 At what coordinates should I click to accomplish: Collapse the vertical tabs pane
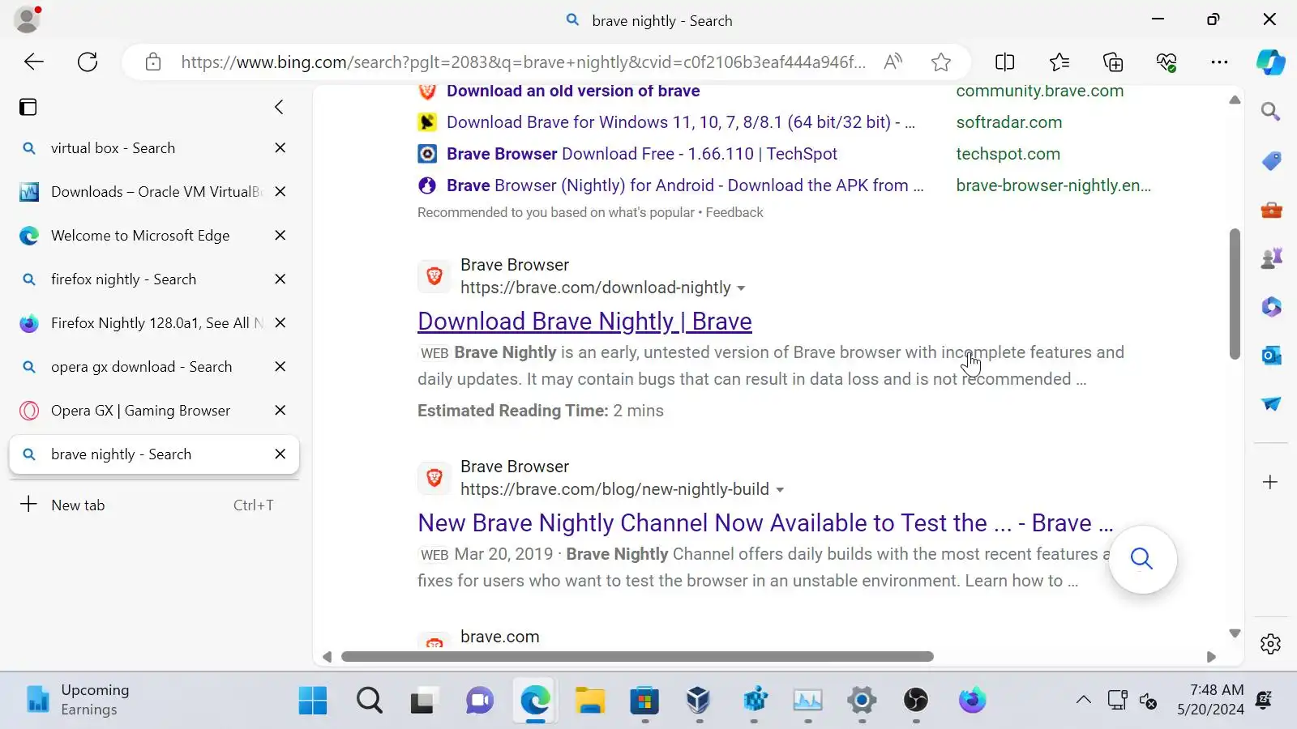coord(279,107)
